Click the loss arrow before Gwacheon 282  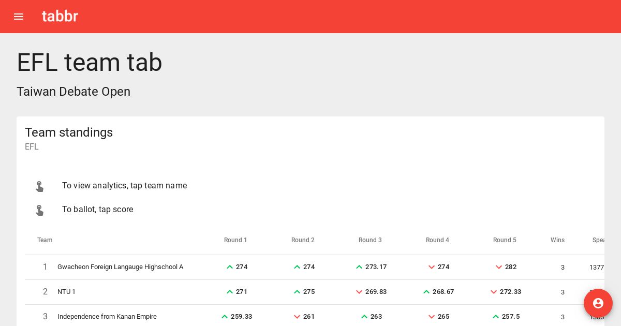(499, 267)
